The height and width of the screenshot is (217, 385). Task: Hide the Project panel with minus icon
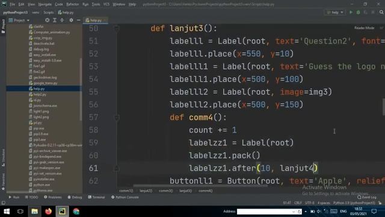[x=79, y=20]
